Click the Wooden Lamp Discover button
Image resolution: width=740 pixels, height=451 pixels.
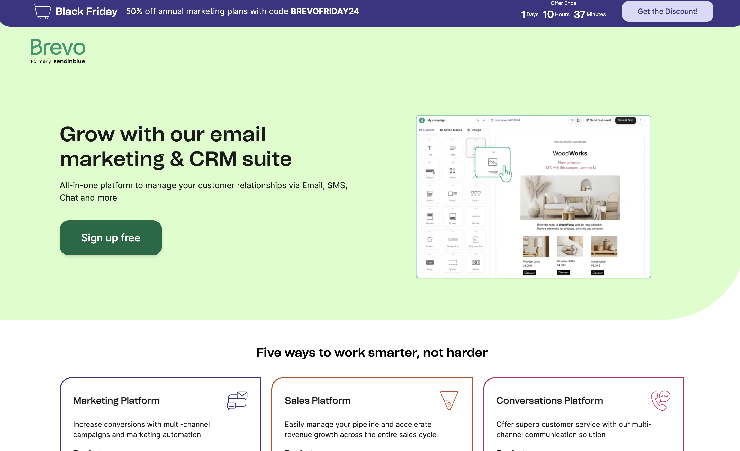click(x=529, y=273)
